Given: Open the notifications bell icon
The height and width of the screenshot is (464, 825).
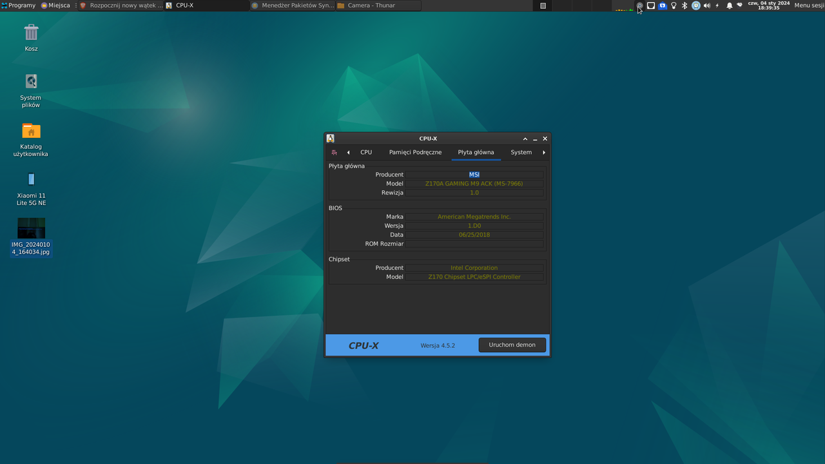Looking at the screenshot, I should [729, 5].
